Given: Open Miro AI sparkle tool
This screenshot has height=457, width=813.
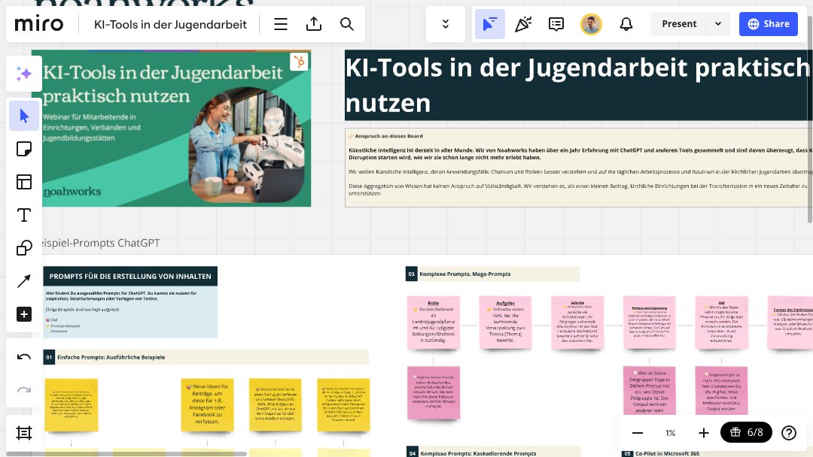Looking at the screenshot, I should (24, 74).
